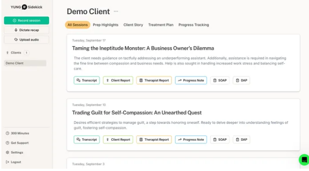Open Therapist Report for the September 10 session
The width and height of the screenshot is (309, 171).
[154, 139]
